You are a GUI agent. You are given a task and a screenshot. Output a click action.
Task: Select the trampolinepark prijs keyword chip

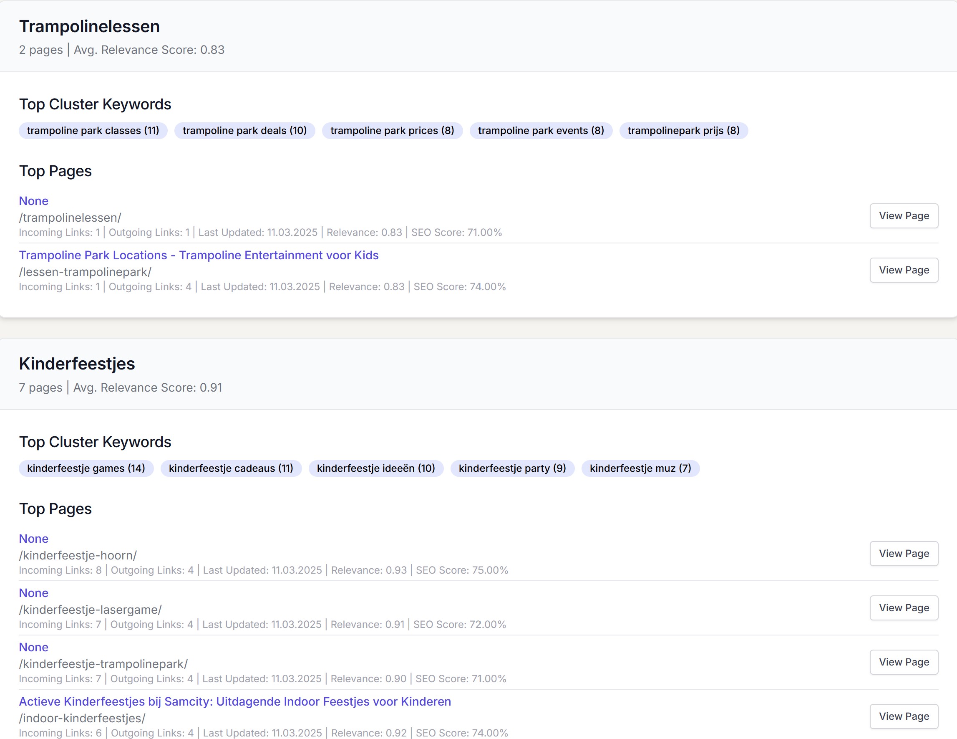tap(683, 131)
